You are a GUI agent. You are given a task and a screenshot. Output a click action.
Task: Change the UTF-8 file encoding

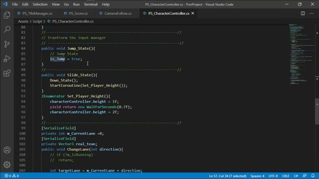point(273,176)
